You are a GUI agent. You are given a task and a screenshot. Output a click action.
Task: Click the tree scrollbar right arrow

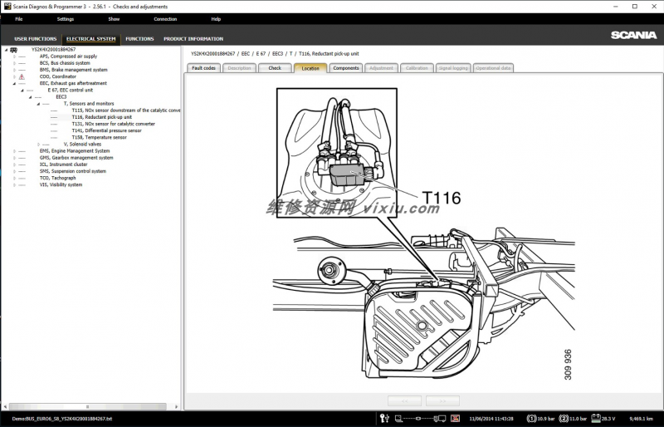tap(176, 406)
